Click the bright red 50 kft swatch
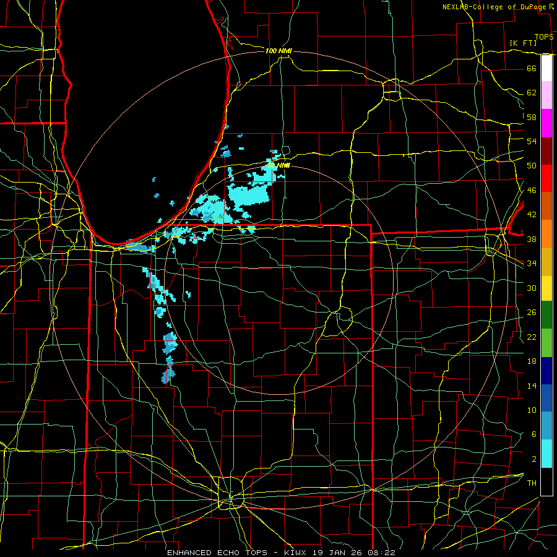 tap(546, 178)
